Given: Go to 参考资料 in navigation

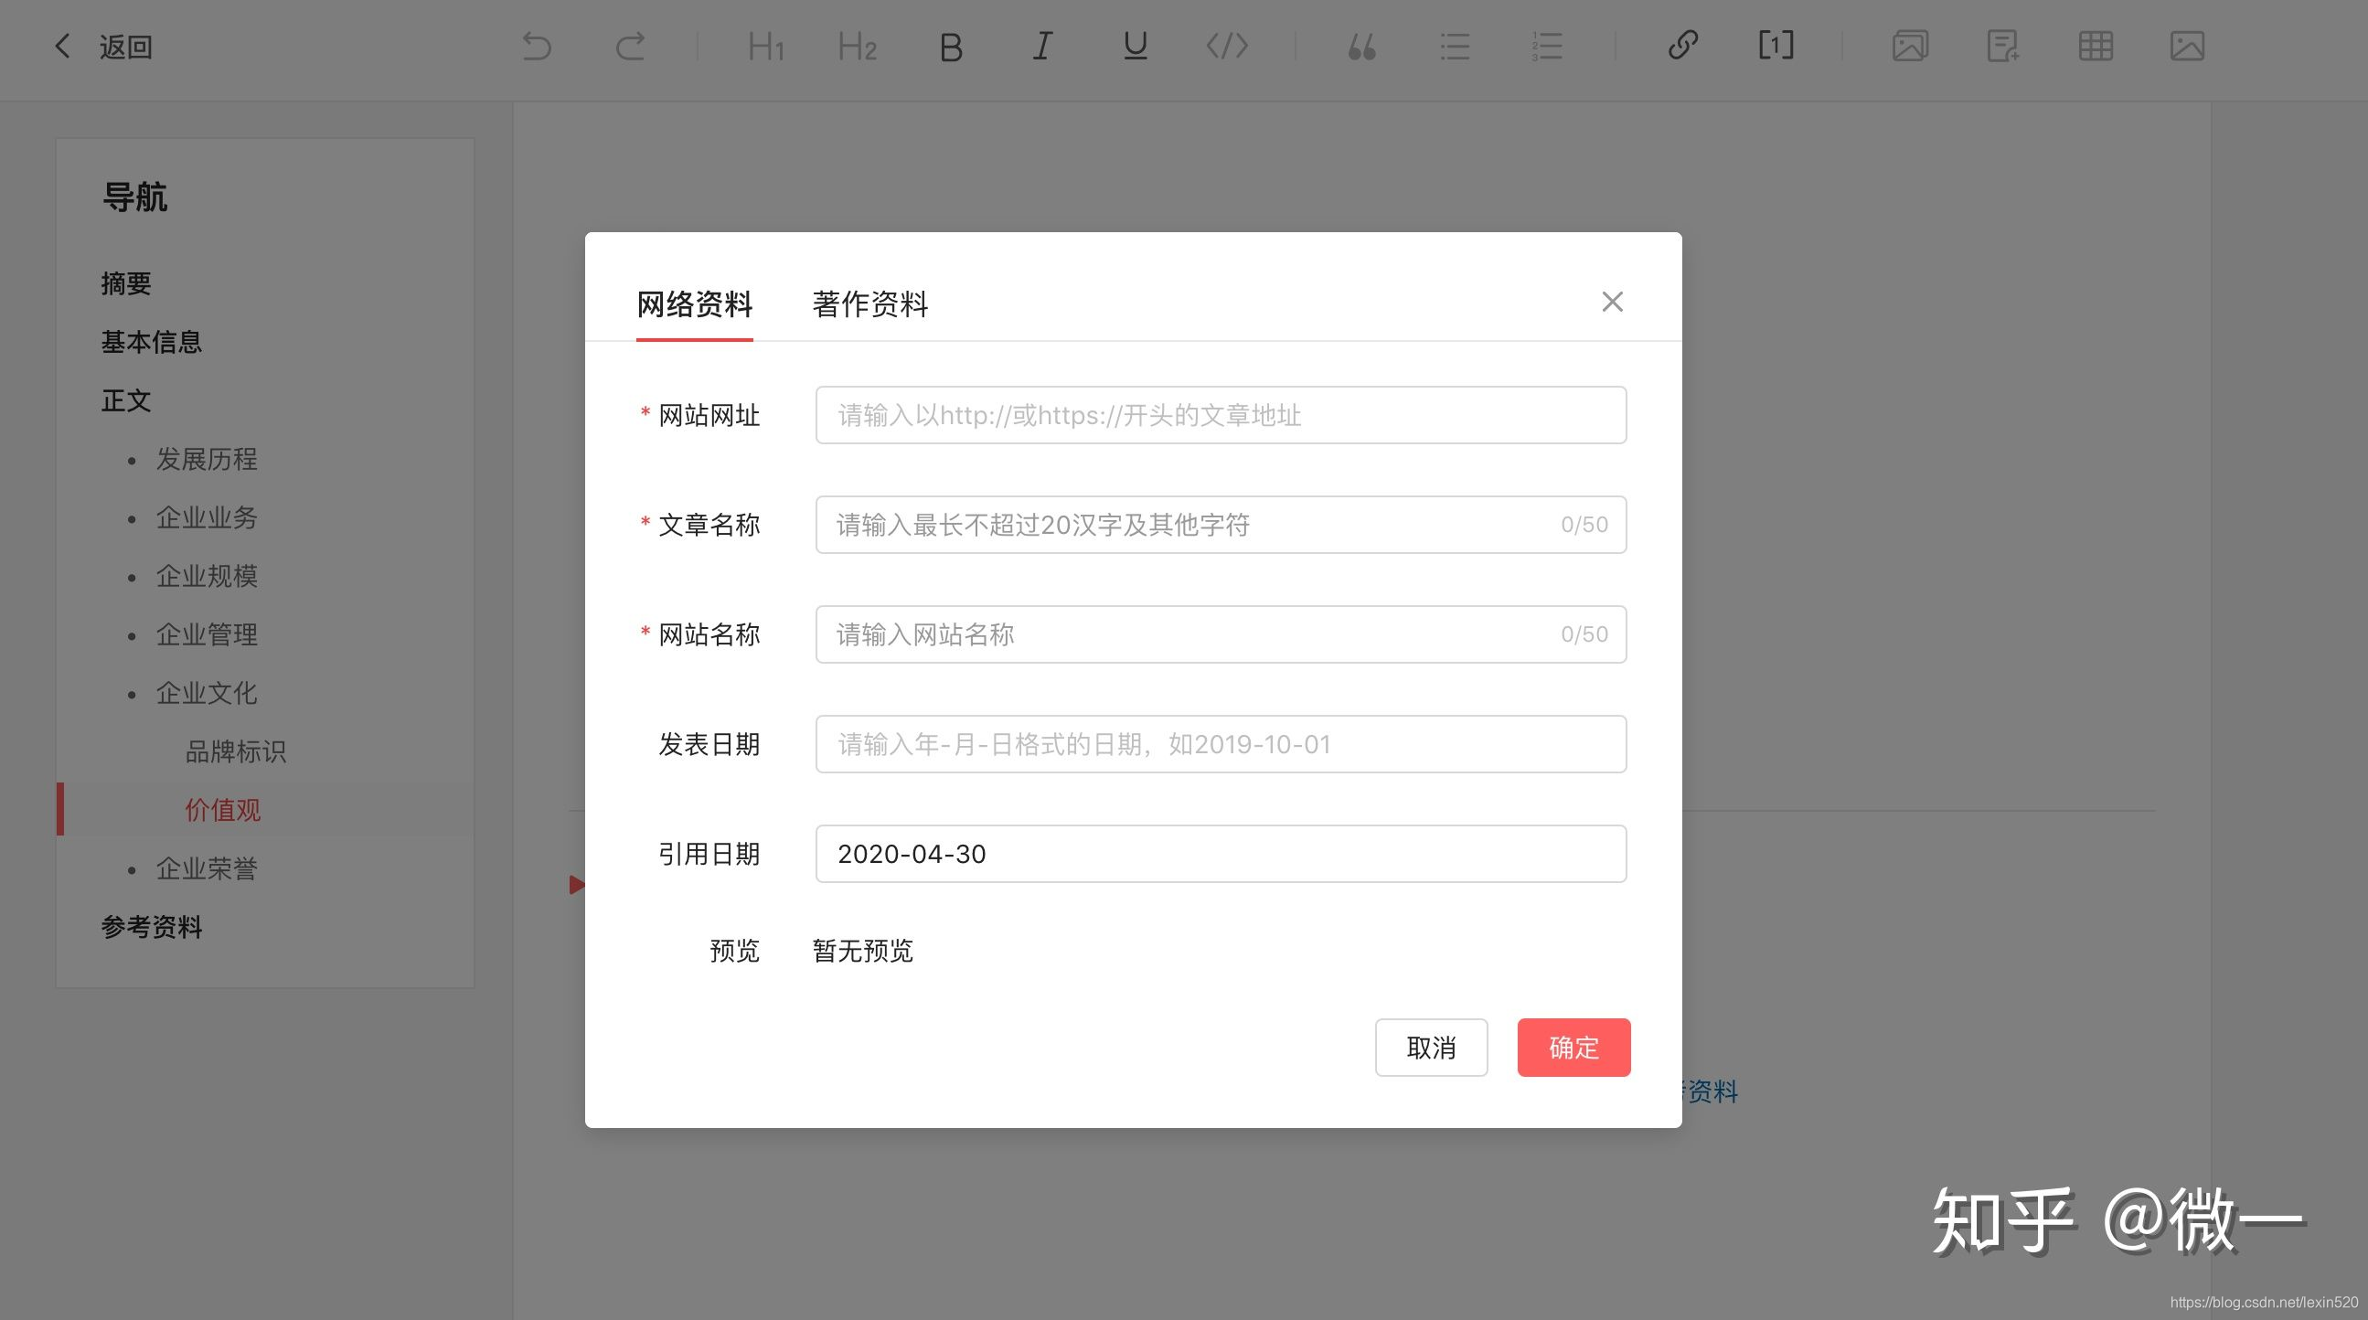Looking at the screenshot, I should [152, 927].
